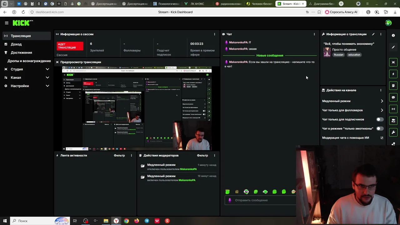Switch to the Диаграмма без browser tab
The height and width of the screenshot is (225, 400).
pyautogui.click(x=322, y=4)
